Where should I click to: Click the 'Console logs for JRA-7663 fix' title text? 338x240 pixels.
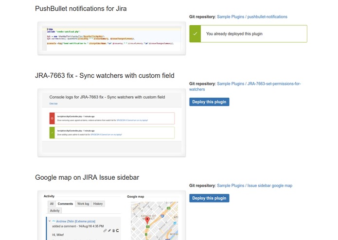(107, 97)
